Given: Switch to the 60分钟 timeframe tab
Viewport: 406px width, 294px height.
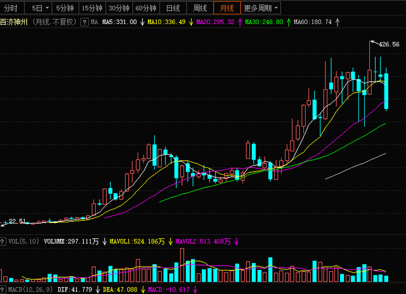Looking at the screenshot, I should point(146,8).
